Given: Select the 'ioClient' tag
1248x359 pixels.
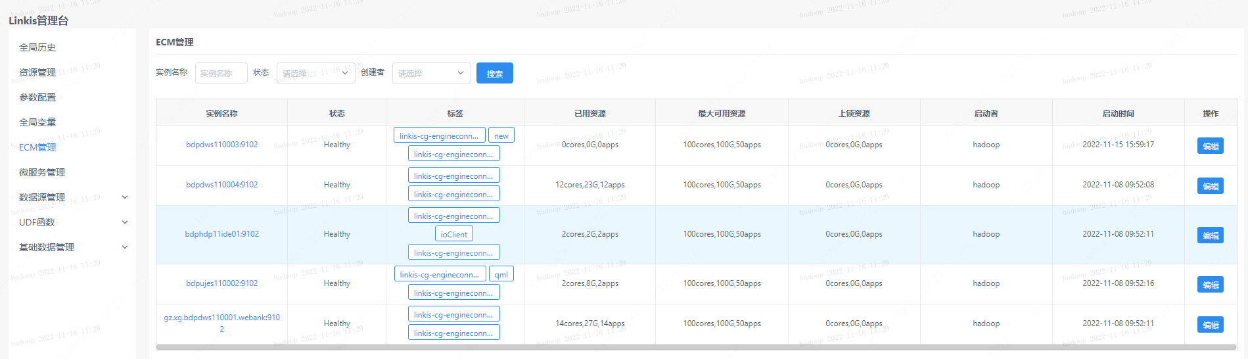Looking at the screenshot, I should (x=453, y=234).
